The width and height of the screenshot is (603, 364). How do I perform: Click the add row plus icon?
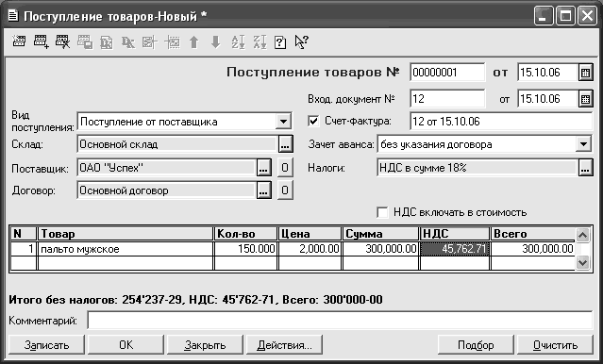pyautogui.click(x=41, y=41)
